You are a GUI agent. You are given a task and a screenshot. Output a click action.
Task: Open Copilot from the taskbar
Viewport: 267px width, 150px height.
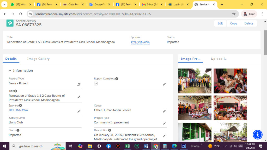coord(80,146)
